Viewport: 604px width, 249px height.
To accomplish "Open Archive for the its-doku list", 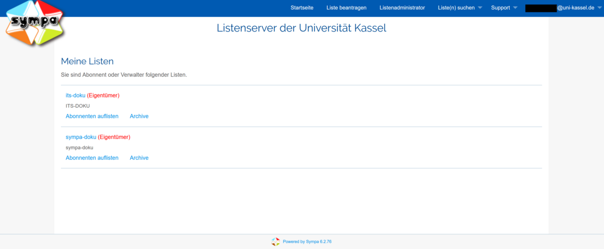I will [x=139, y=116].
